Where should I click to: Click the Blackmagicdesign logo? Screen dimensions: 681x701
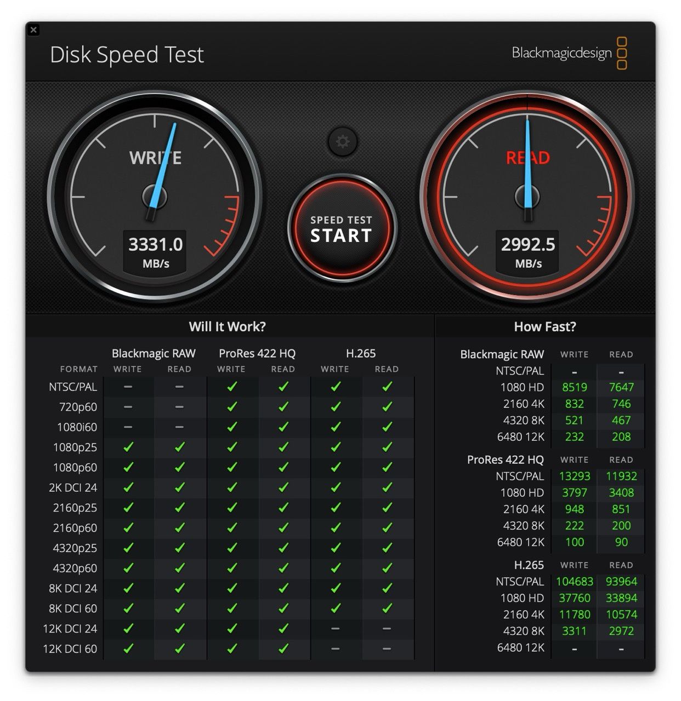click(569, 53)
